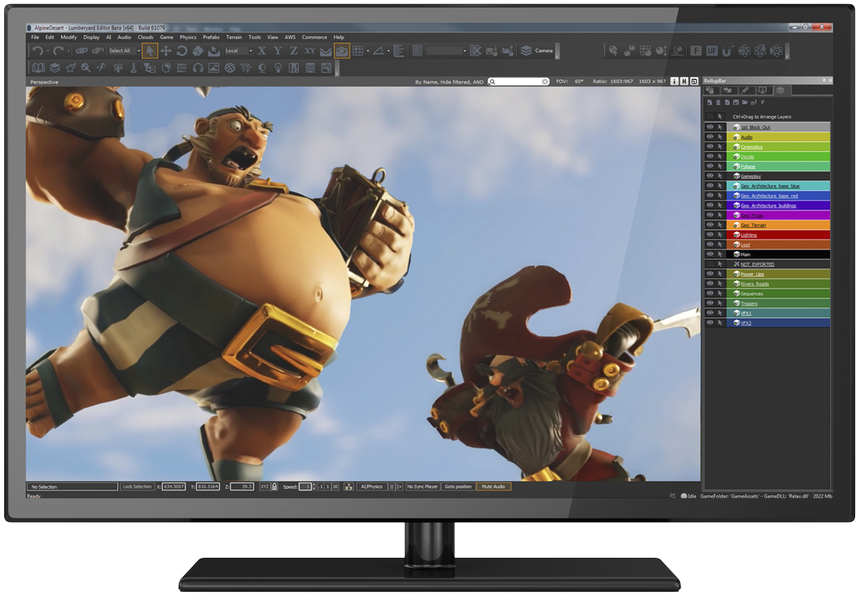Screen dimensions: 860x596
Task: Constrain movement to the X axis
Action: click(x=262, y=51)
